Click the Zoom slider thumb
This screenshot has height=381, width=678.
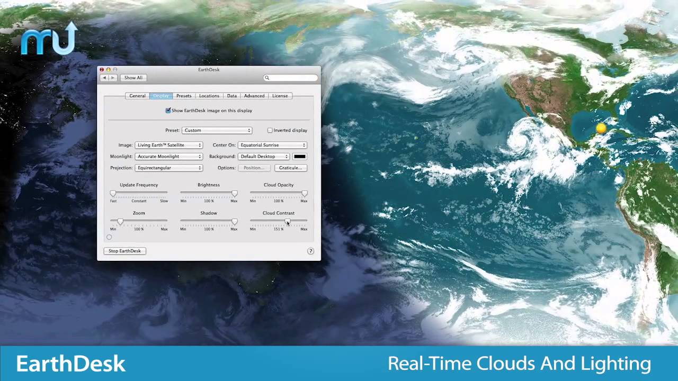point(120,222)
